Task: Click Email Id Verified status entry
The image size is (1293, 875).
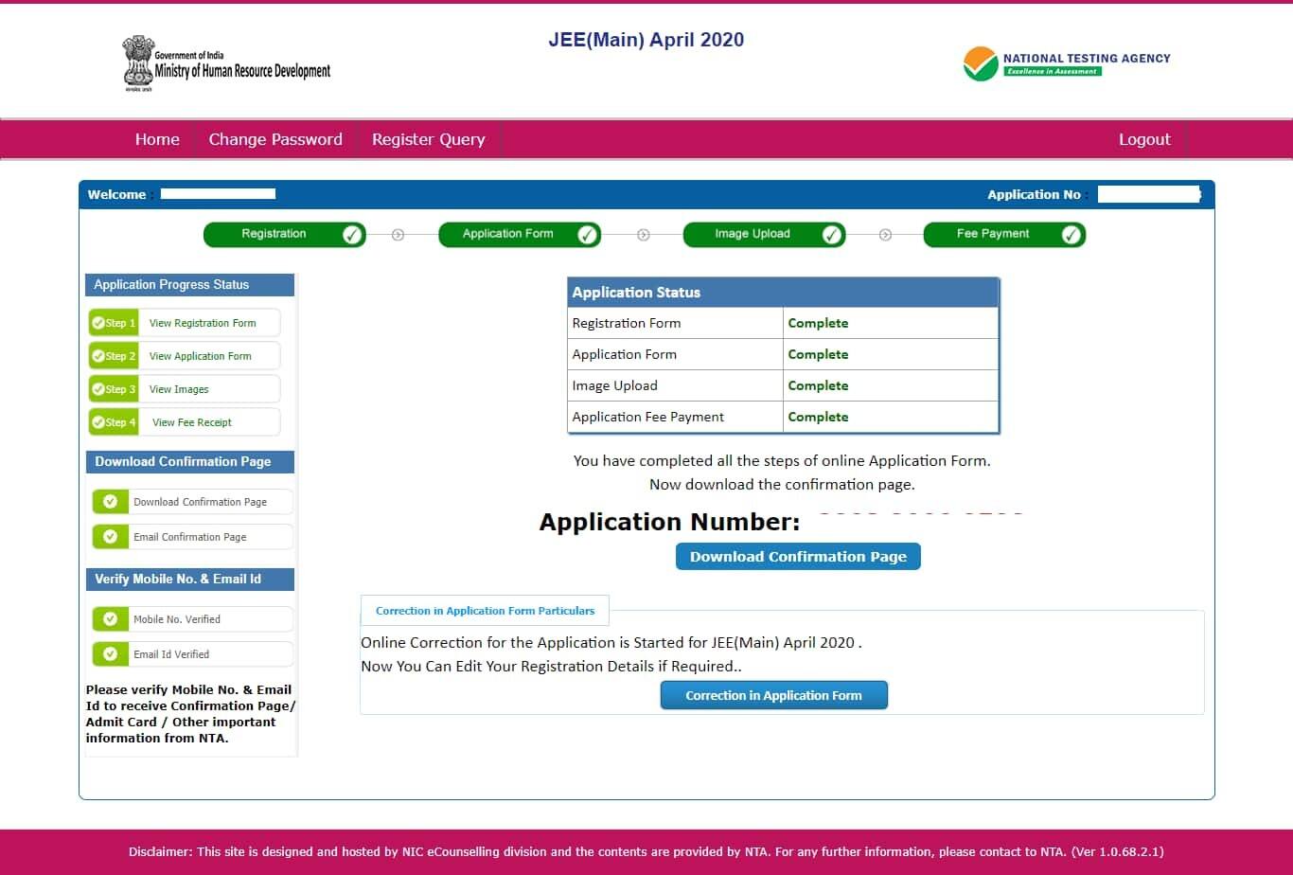Action: pyautogui.click(x=171, y=654)
